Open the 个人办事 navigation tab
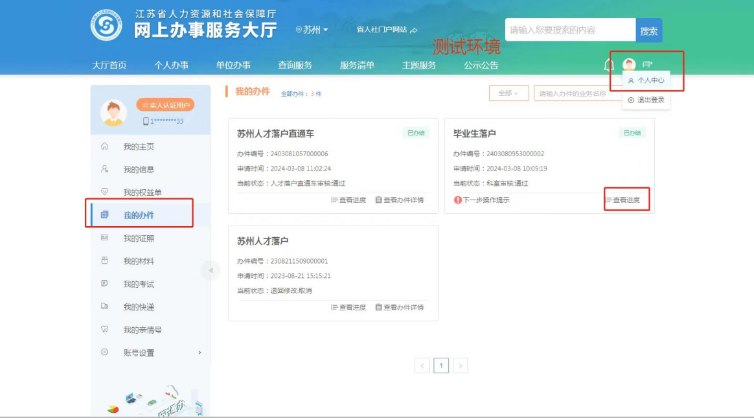Image resolution: width=754 pixels, height=418 pixels. click(171, 65)
